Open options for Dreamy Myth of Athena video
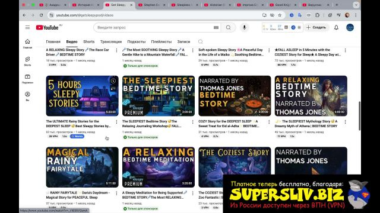The width and height of the screenshot is (380, 213). 345,122
